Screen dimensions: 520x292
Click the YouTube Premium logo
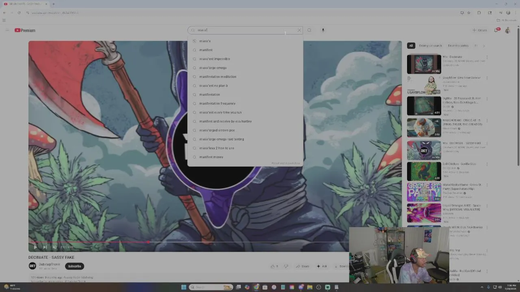[x=25, y=30]
